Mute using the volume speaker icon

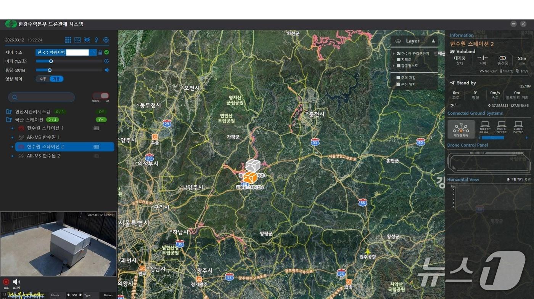pyautogui.click(x=107, y=70)
